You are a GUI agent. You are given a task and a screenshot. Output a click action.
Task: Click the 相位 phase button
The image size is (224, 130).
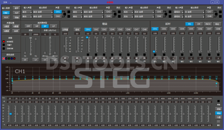[217, 24]
